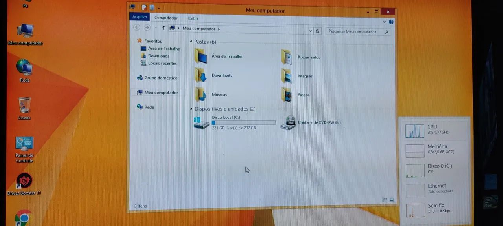Click the "221 GB livre(s) de 232 GB" text

point(234,128)
